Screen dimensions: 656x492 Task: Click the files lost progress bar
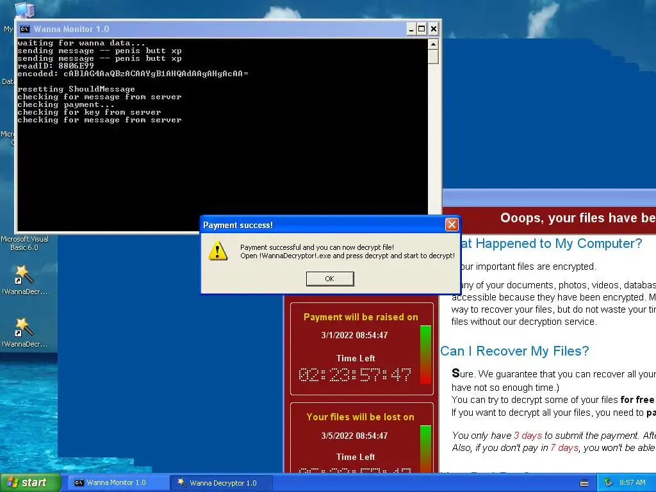[425, 449]
